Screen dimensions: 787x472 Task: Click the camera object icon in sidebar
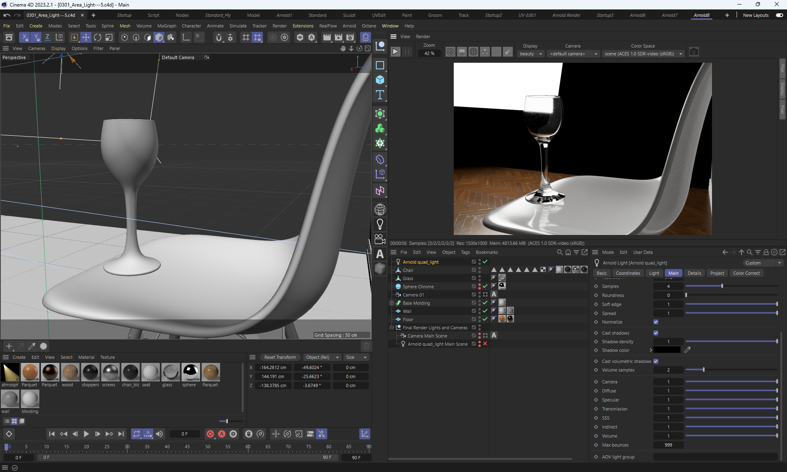click(380, 239)
